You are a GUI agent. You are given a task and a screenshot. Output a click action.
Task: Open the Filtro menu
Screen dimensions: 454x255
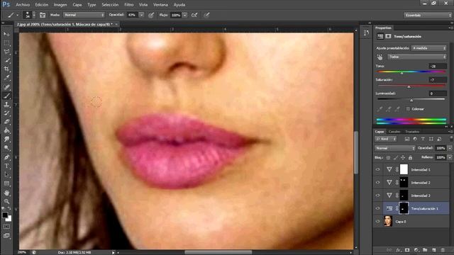pyautogui.click(x=129, y=5)
